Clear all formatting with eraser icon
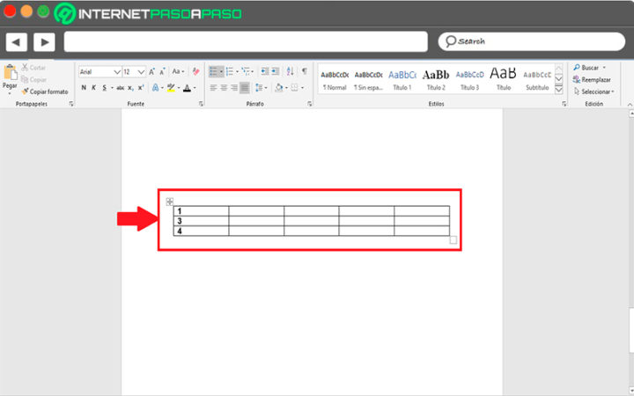The height and width of the screenshot is (396, 634). [196, 71]
